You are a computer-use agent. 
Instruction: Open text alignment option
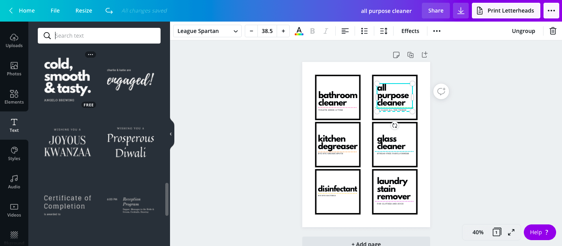pos(345,31)
